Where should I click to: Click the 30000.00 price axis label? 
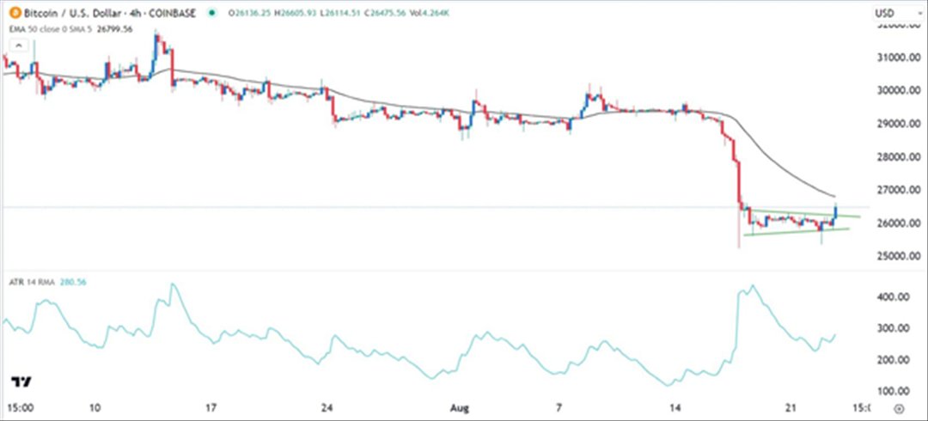(899, 90)
